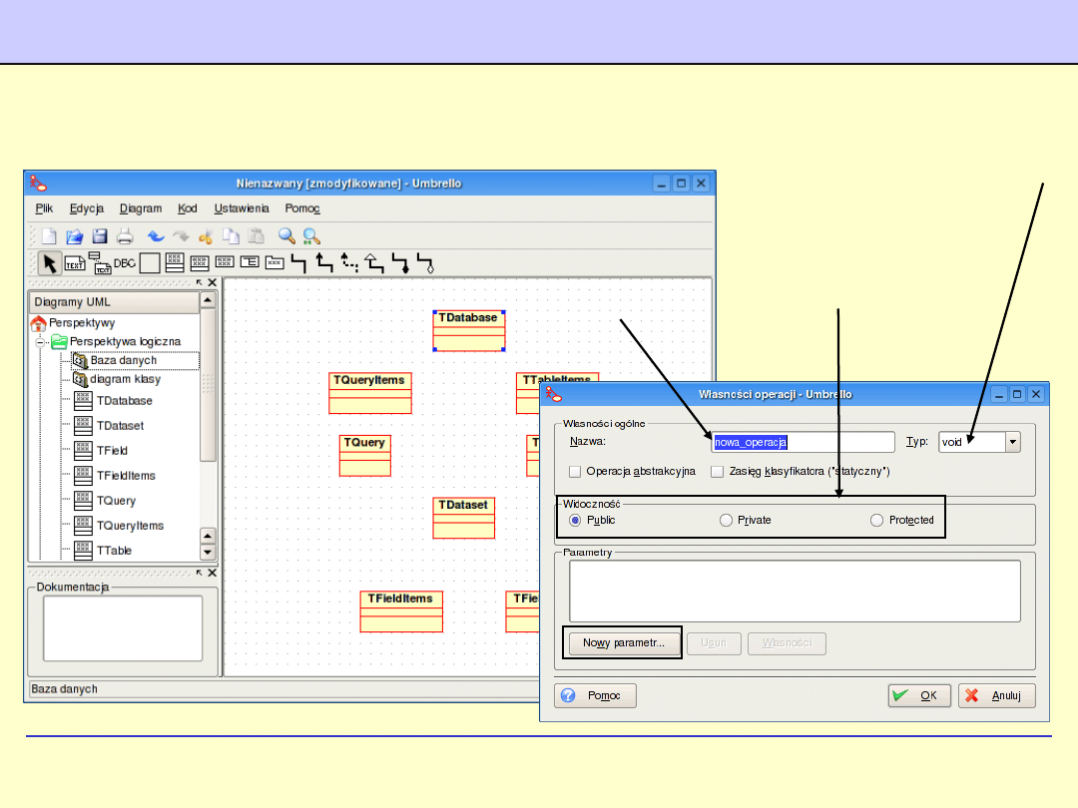Click the blue Undo arrow icon
Image resolution: width=1078 pixels, height=808 pixels.
click(156, 236)
